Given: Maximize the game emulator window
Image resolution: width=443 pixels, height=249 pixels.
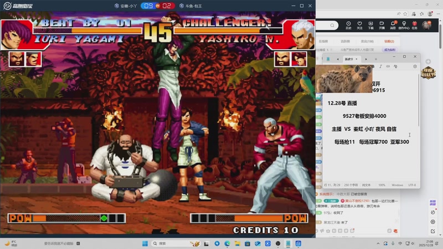Looking at the screenshot, I should point(302,6).
